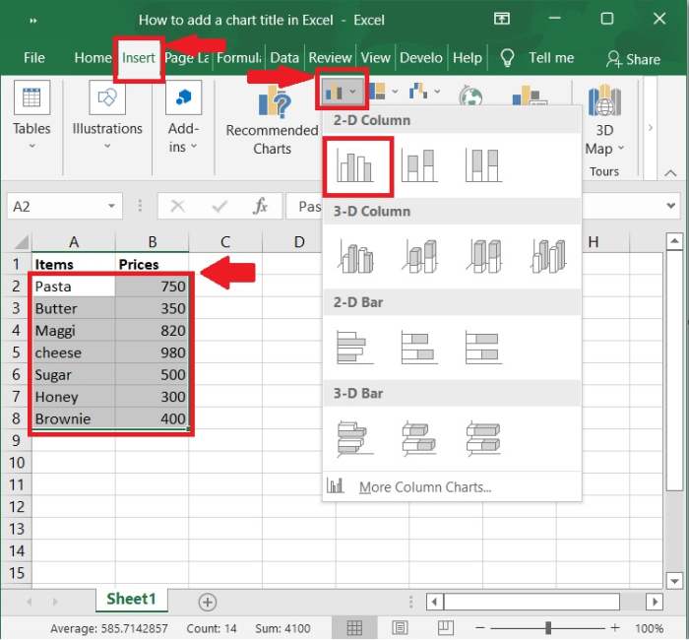Click the Recommended Charts button
Screen dimensions: 689x640
pos(272,120)
